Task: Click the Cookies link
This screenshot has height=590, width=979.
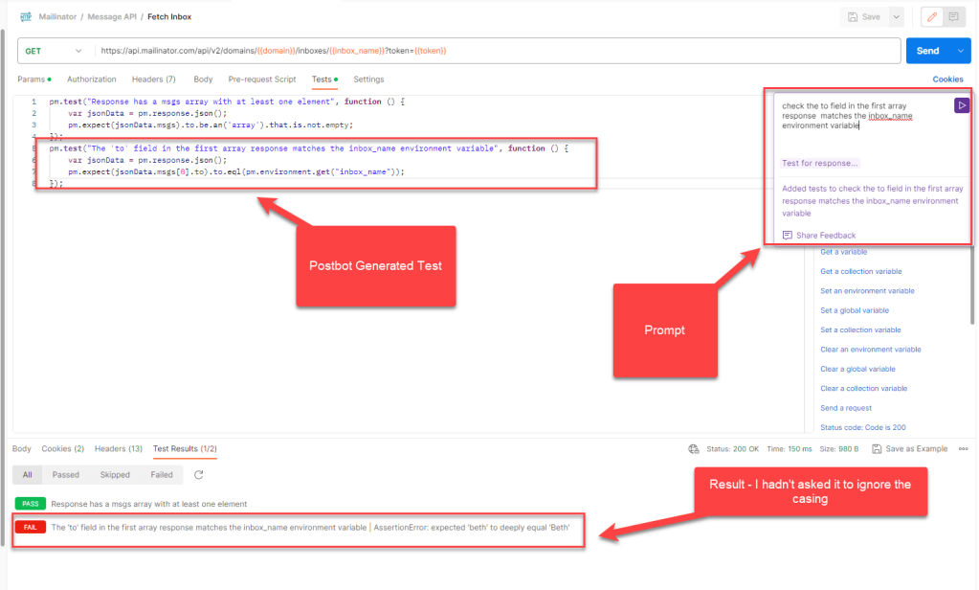Action: tap(947, 79)
